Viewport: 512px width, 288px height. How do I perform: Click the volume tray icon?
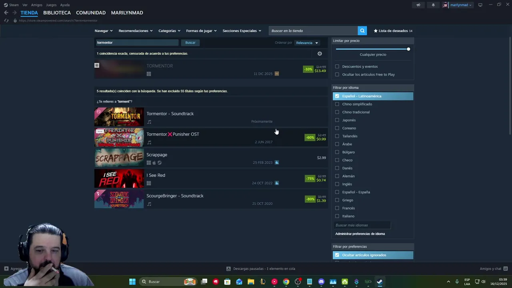pyautogui.click(x=483, y=282)
